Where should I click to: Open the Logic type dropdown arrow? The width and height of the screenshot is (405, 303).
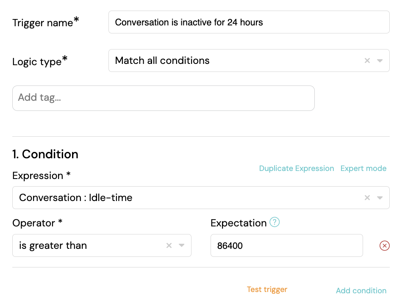[x=380, y=61]
